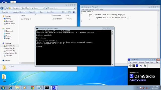Select Local Disk (E:) in tree

tap(10, 51)
